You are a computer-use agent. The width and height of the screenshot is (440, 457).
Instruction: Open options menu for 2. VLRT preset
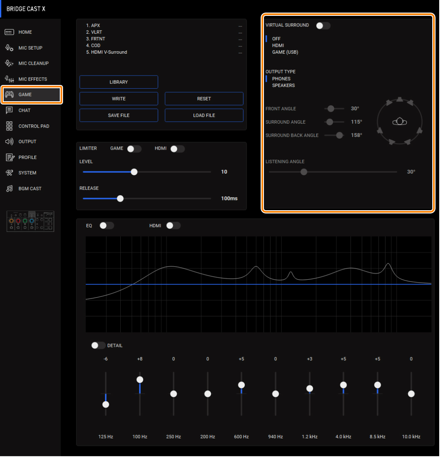(x=240, y=33)
